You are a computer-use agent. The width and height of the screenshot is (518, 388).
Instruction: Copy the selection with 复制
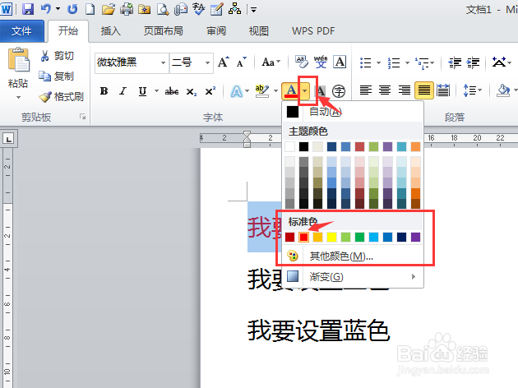tap(57, 76)
